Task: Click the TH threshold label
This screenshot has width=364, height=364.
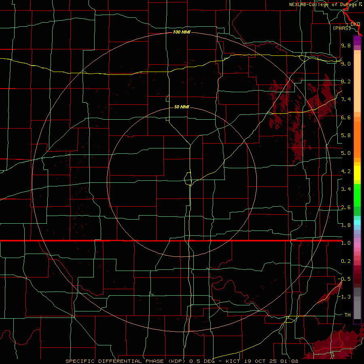Action: point(347,315)
